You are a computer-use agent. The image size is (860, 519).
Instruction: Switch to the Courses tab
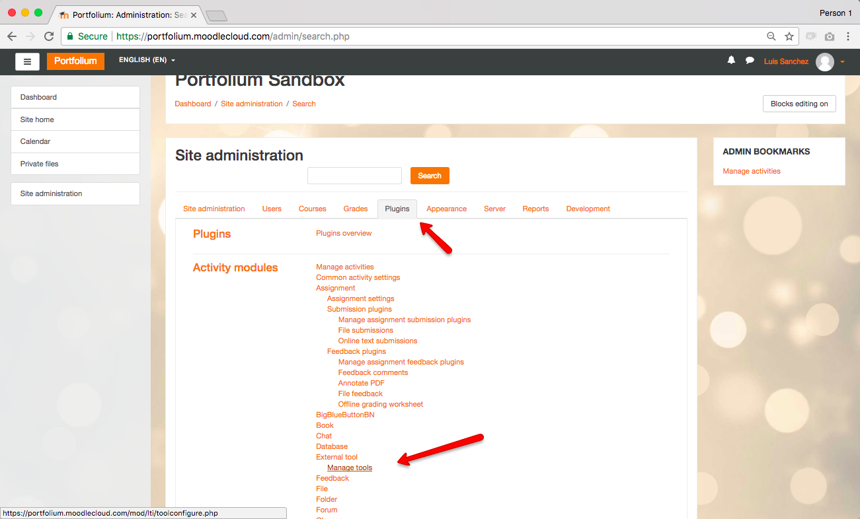pos(313,209)
